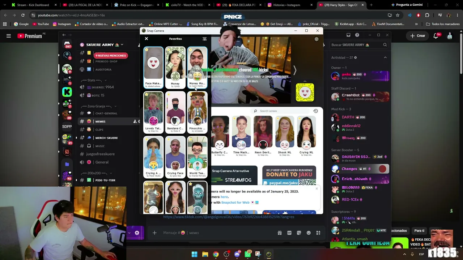Select the Face Make... lens in Favorites

(153, 68)
